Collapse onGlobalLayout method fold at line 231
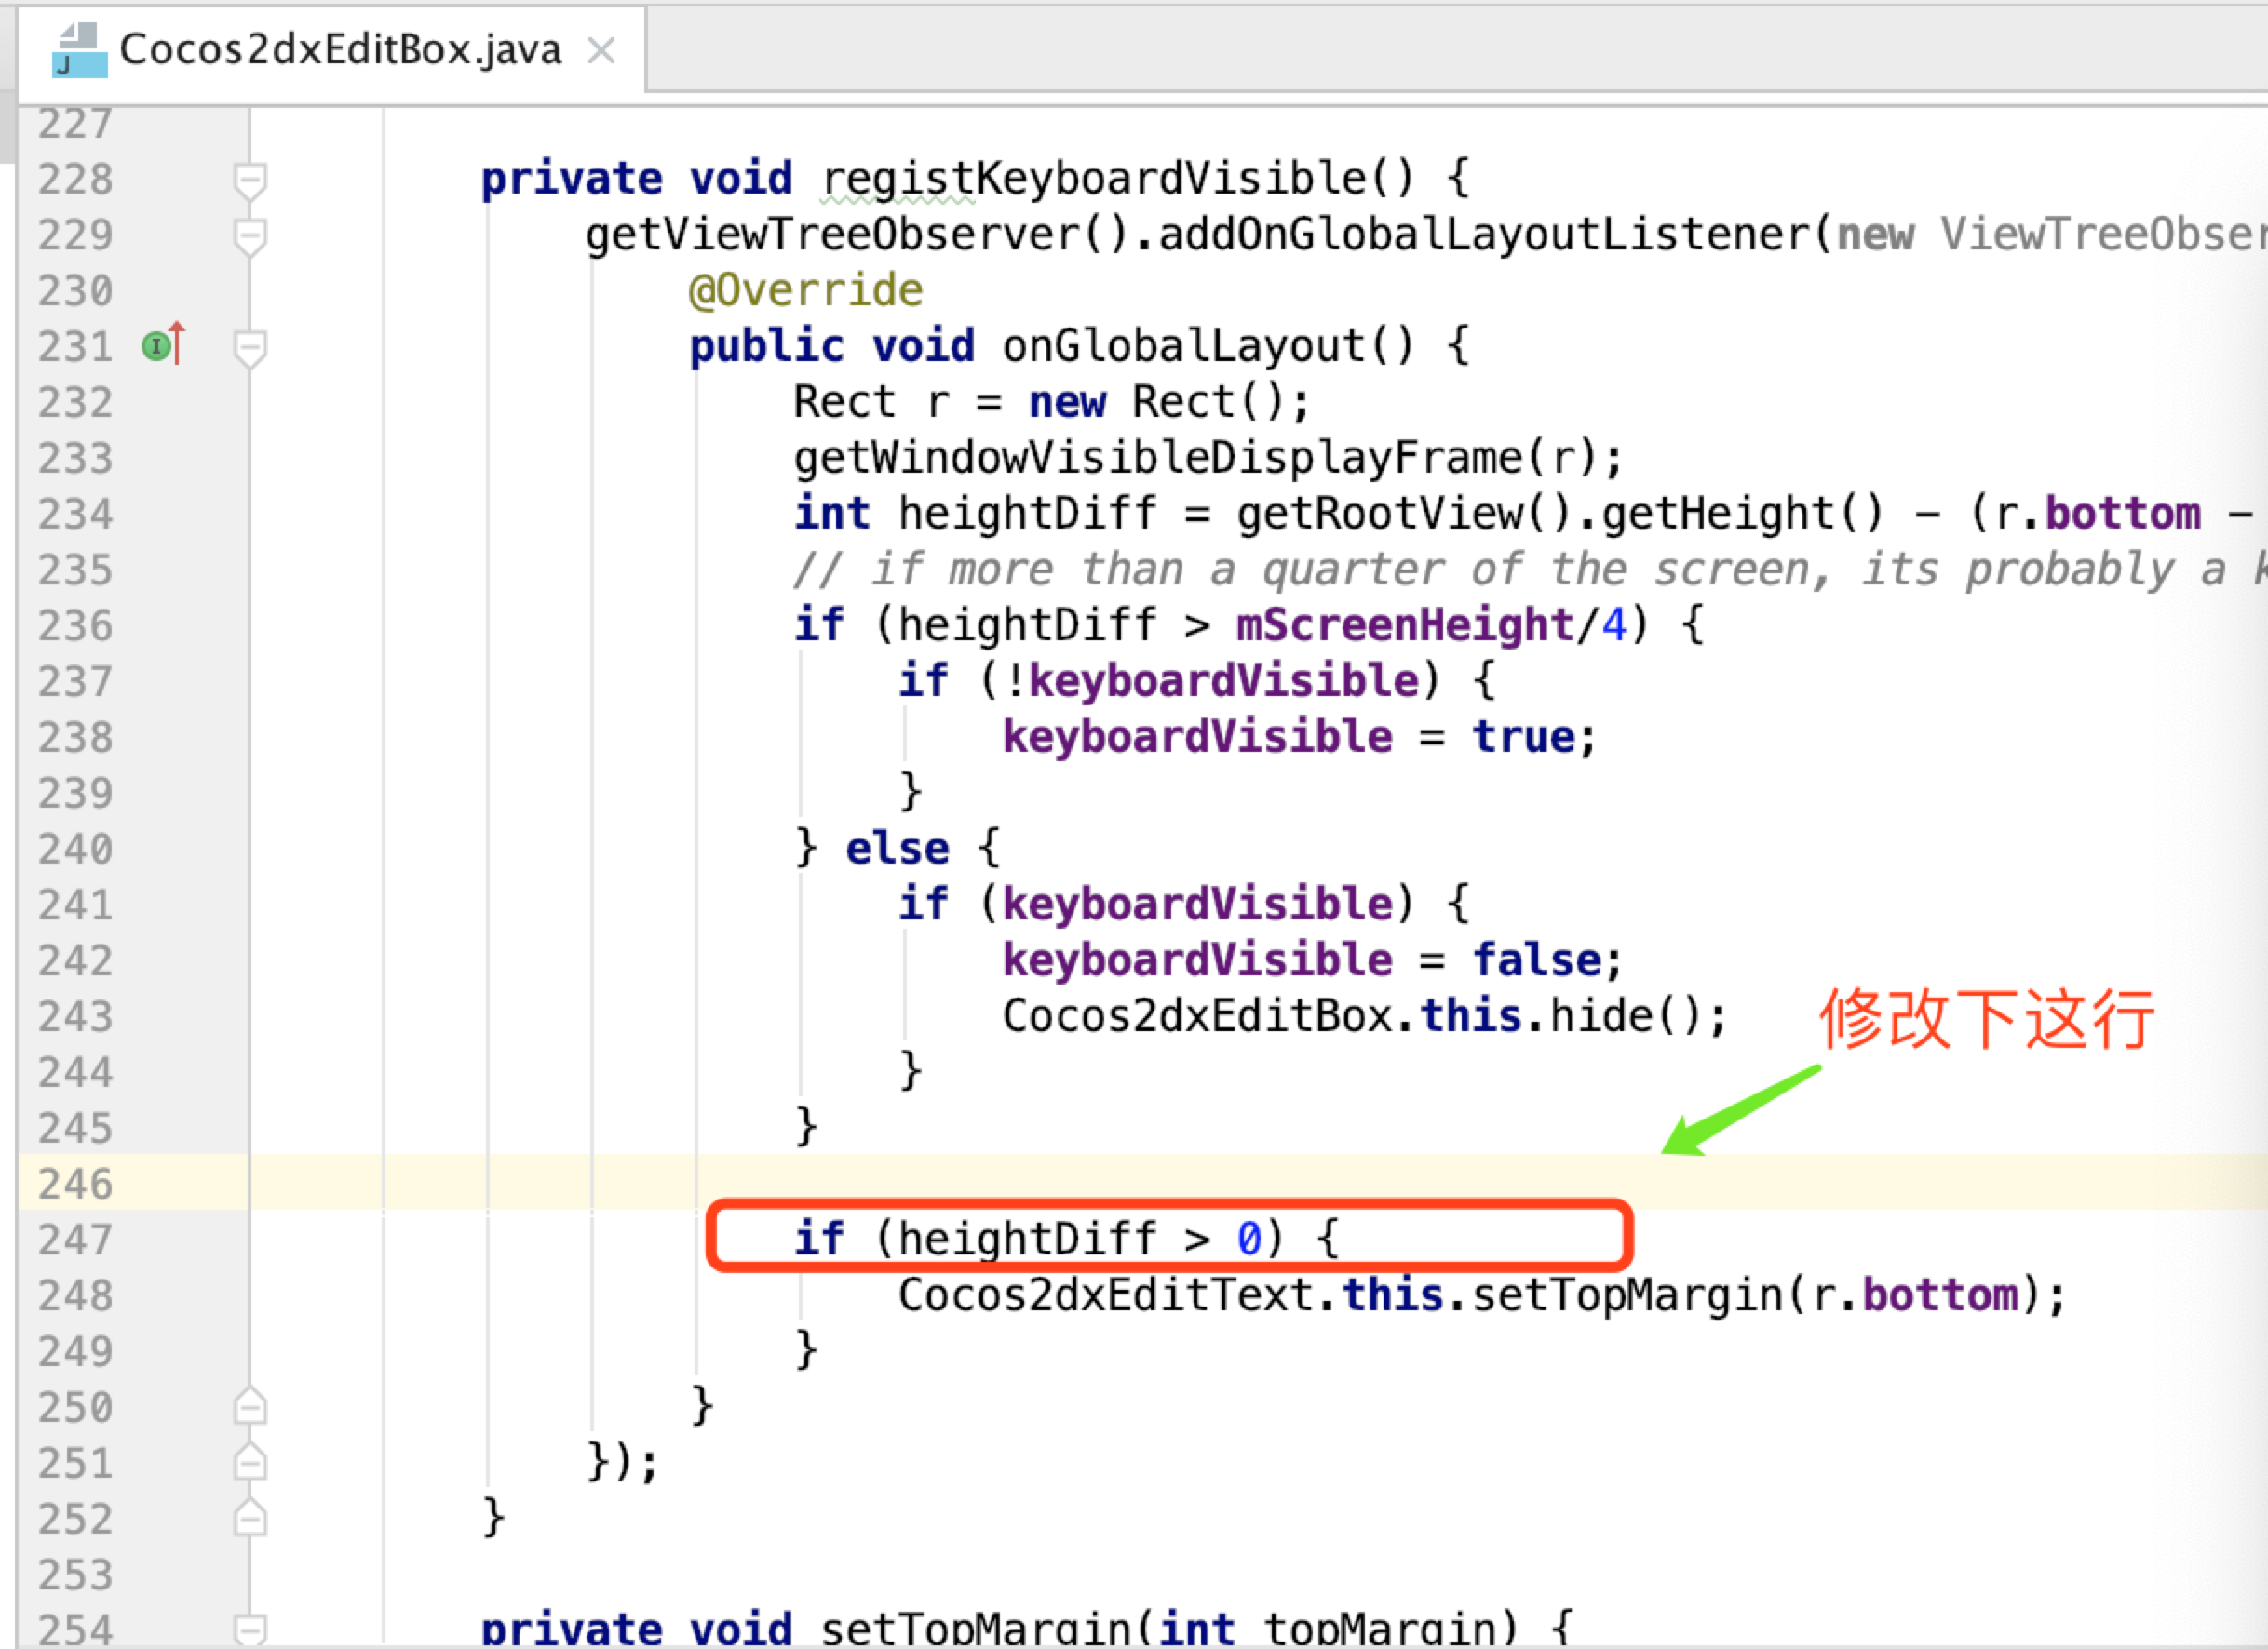The width and height of the screenshot is (2268, 1649). [x=250, y=348]
